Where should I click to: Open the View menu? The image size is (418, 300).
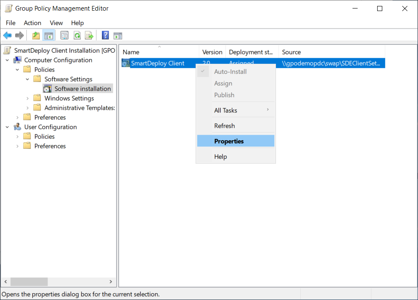click(x=56, y=23)
